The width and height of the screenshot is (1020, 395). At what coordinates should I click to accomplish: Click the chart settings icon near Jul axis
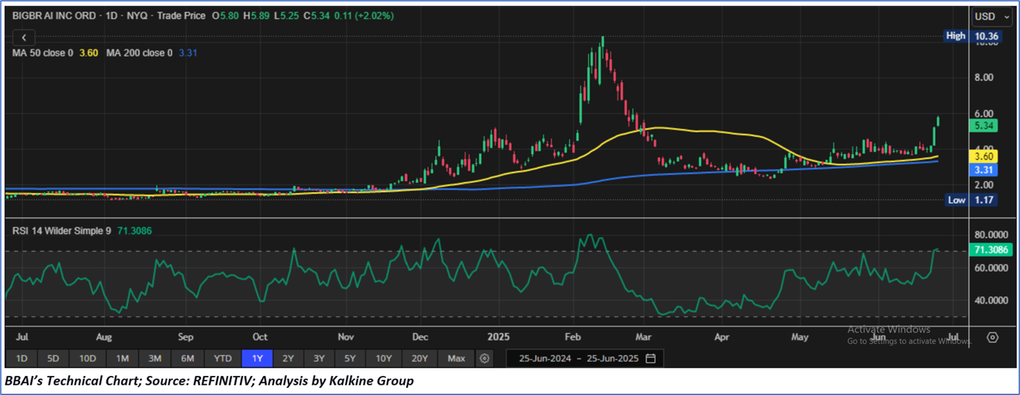992,337
